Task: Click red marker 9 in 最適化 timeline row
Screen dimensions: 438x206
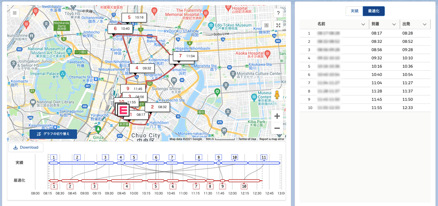Action: 223,186
